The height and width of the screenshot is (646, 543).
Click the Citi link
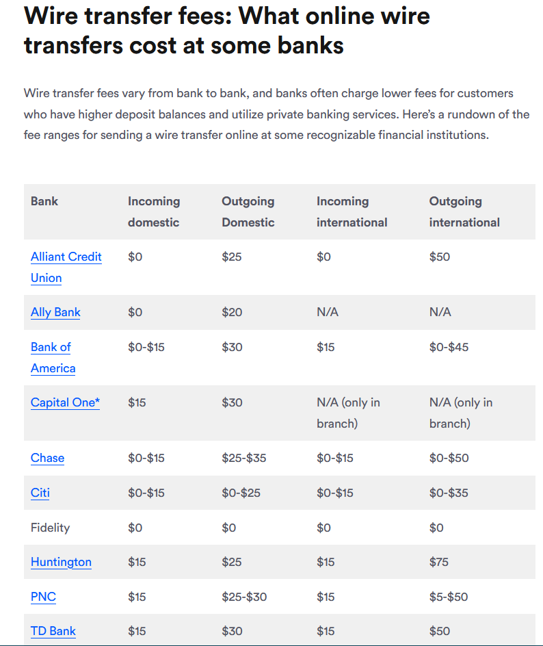tap(40, 493)
